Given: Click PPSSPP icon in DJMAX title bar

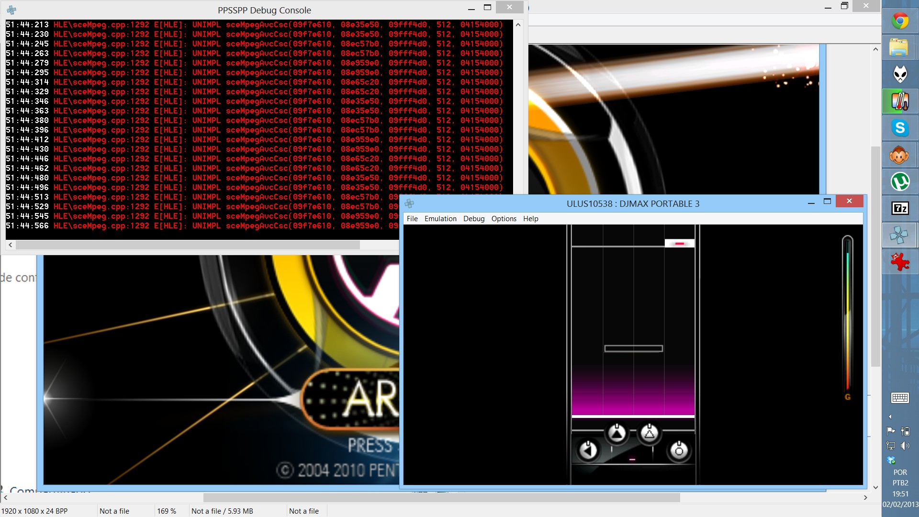Looking at the screenshot, I should (x=409, y=203).
